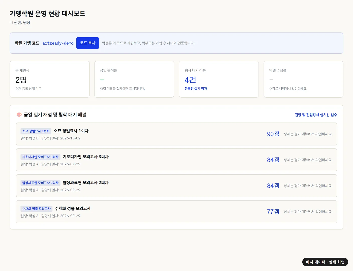353x271 pixels.
Task: Open the 발상과표현 모의고사 2회차 row title
Action: (x=85, y=183)
